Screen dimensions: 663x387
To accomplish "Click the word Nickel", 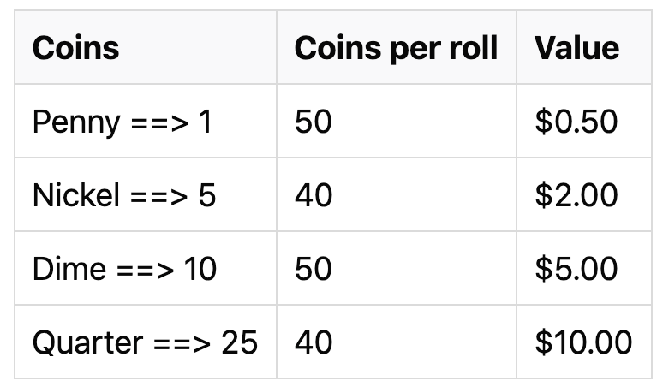I will point(76,195).
